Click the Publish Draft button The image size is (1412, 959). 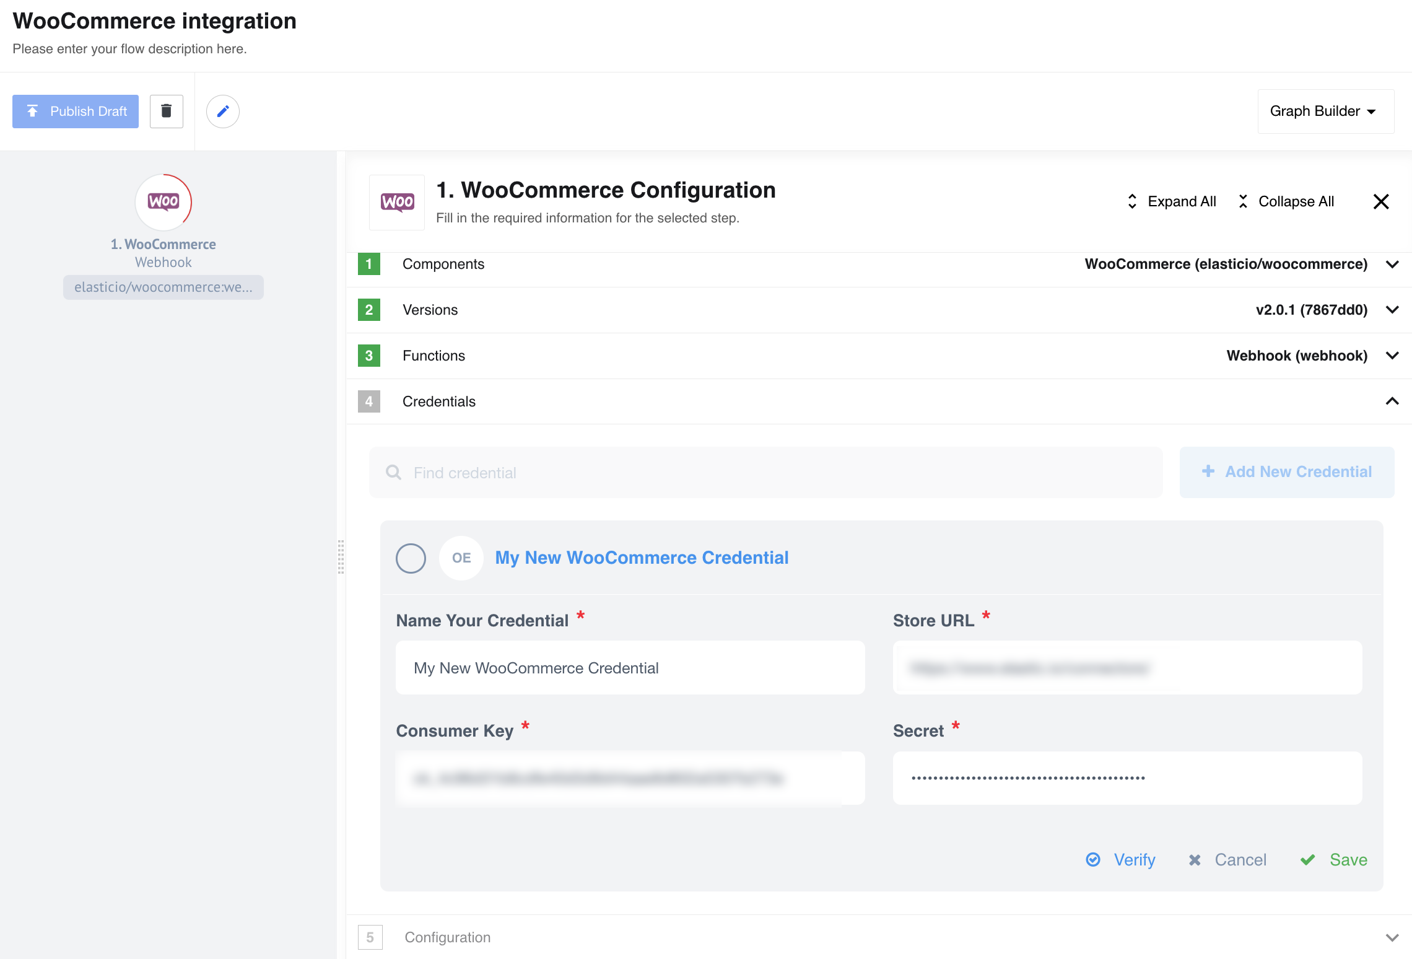coord(76,112)
